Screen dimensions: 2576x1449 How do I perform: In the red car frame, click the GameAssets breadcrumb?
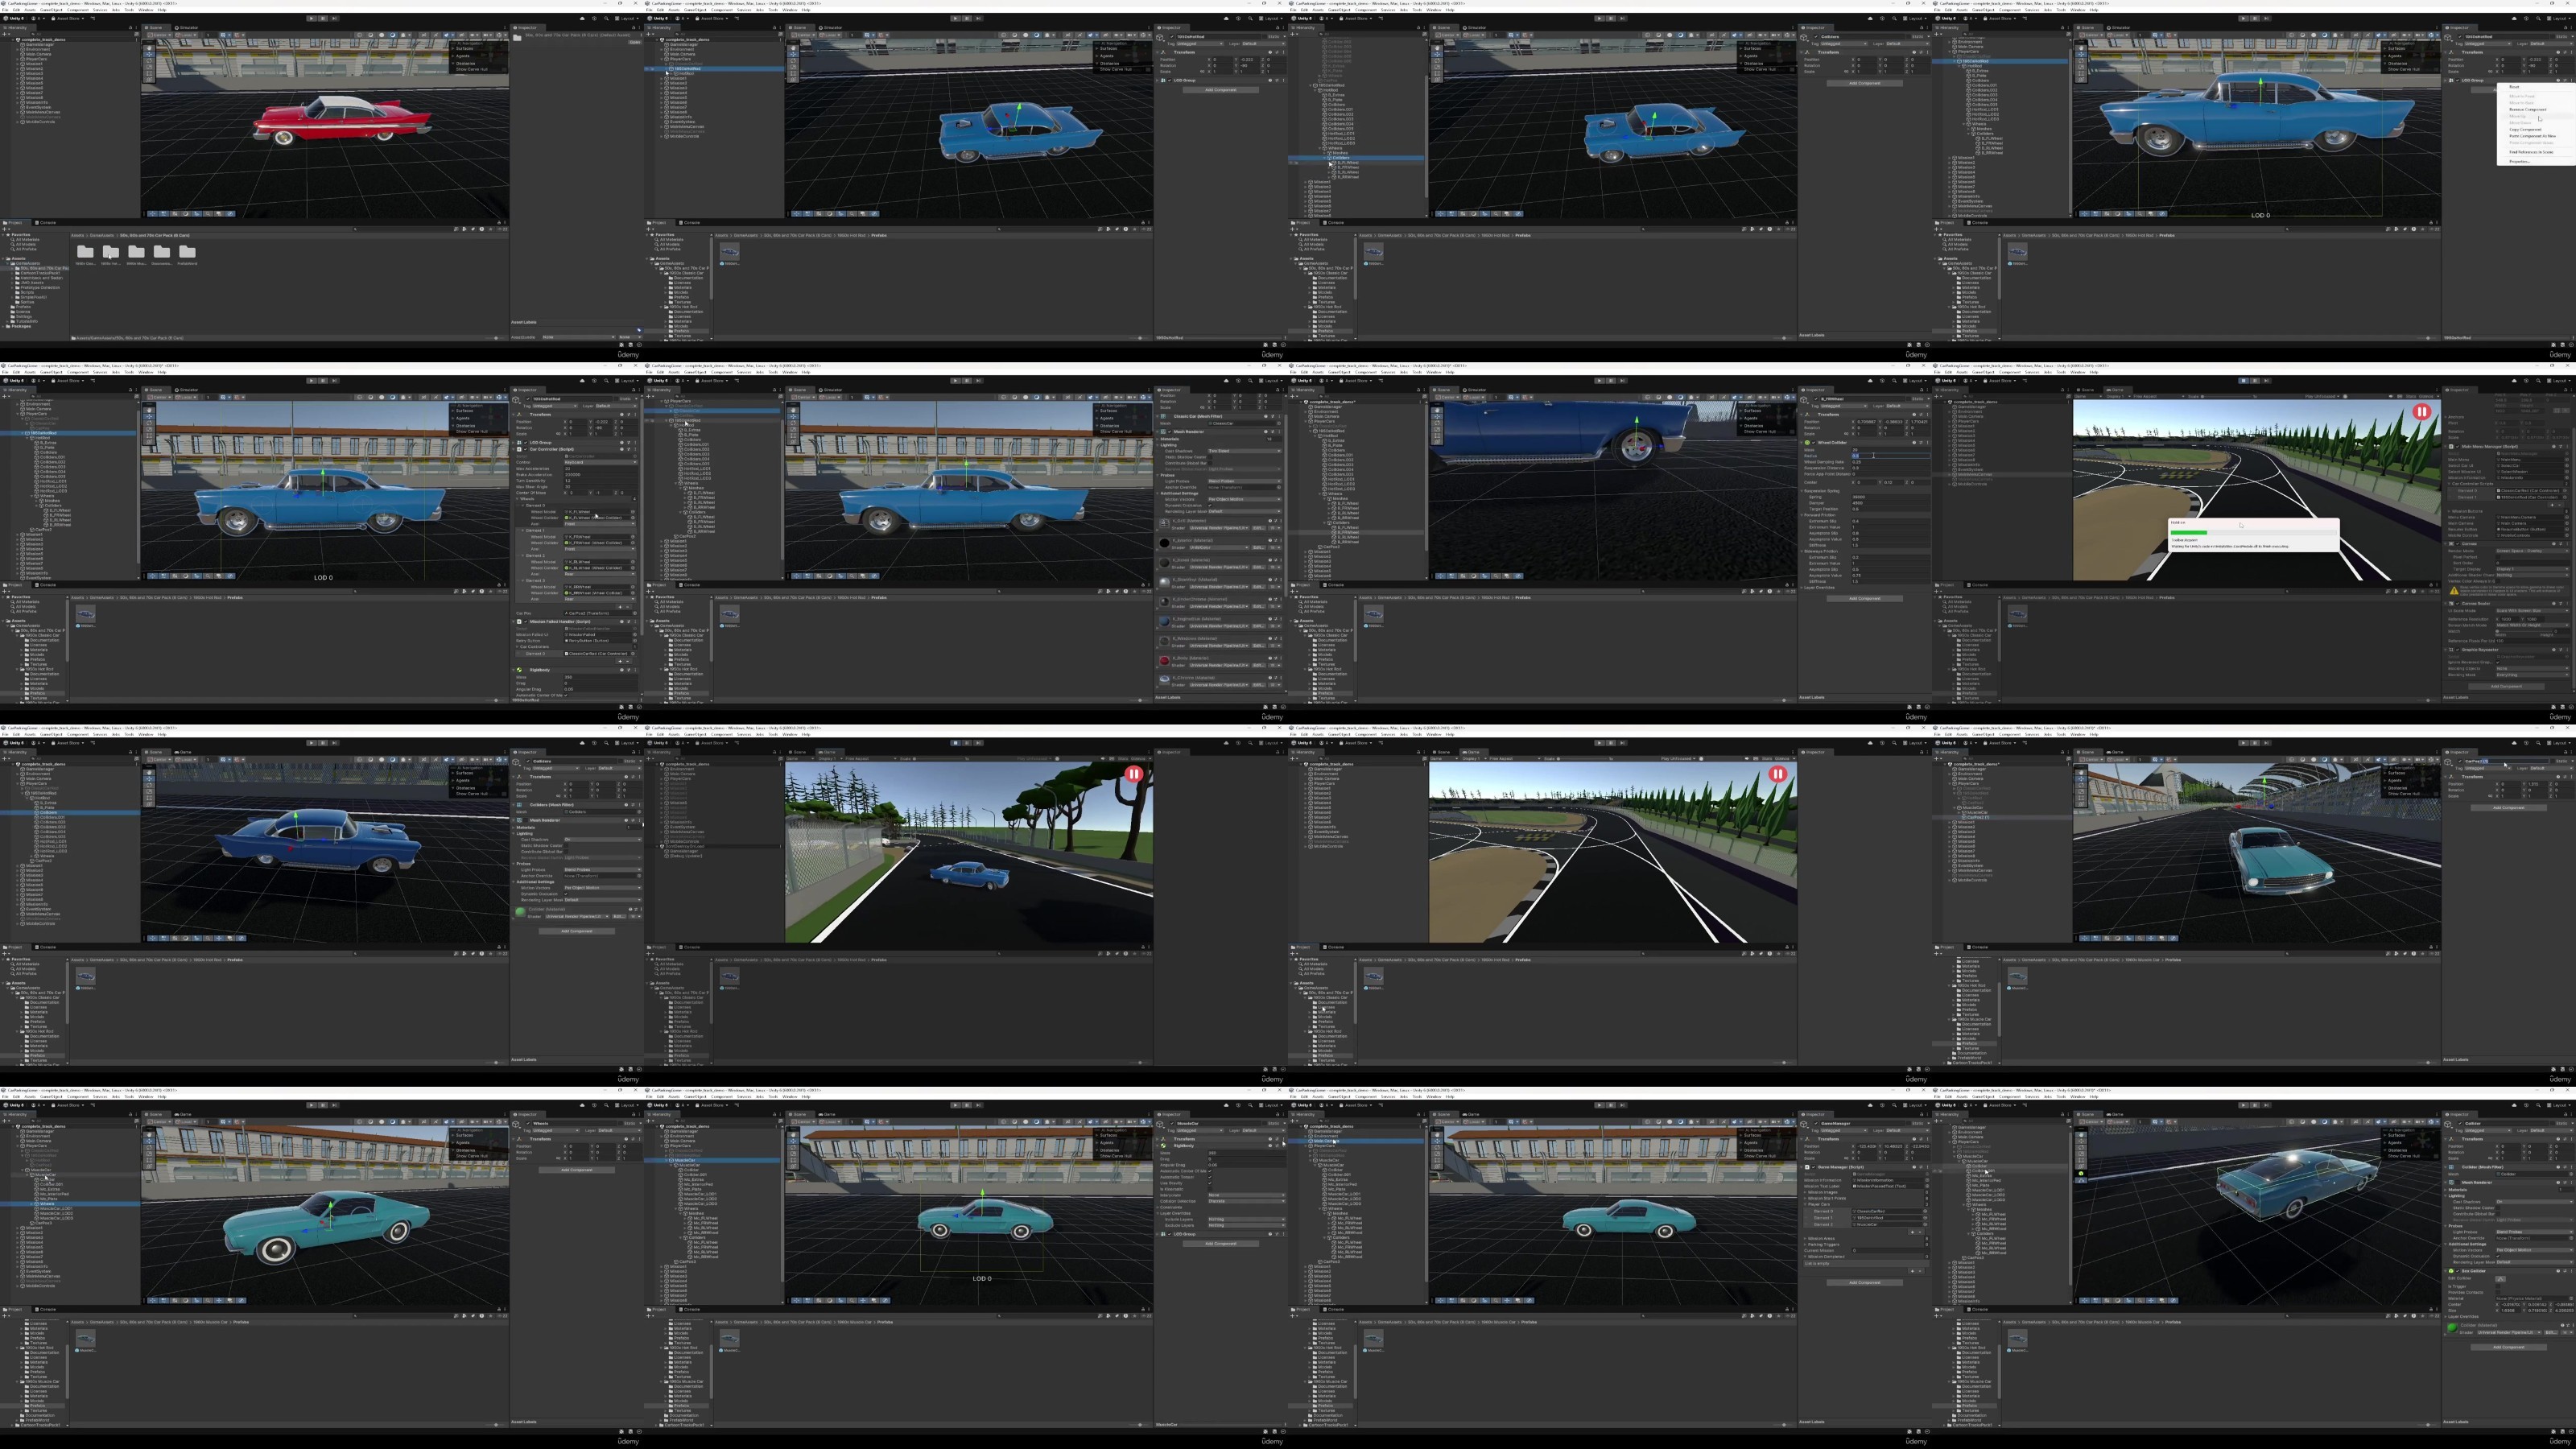click(x=102, y=235)
